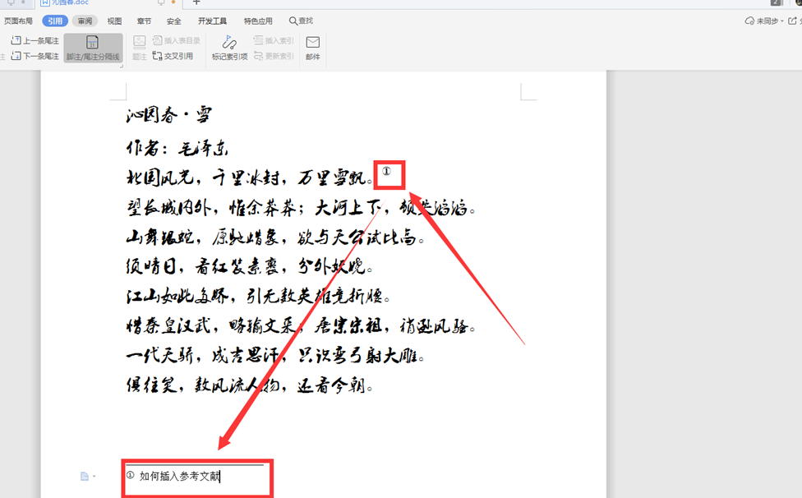Toggle 脚注/尾注分隔线 button
Image resolution: width=802 pixels, height=498 pixels.
click(93, 48)
